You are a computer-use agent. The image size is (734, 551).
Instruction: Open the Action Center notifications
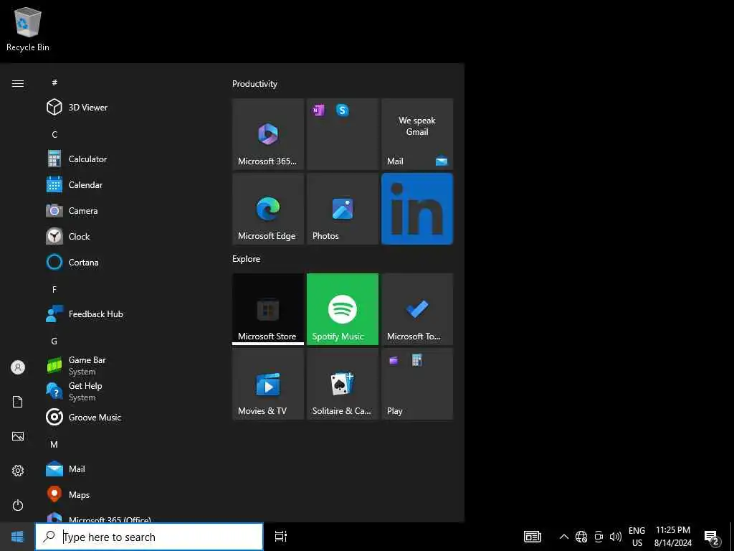tap(712, 537)
